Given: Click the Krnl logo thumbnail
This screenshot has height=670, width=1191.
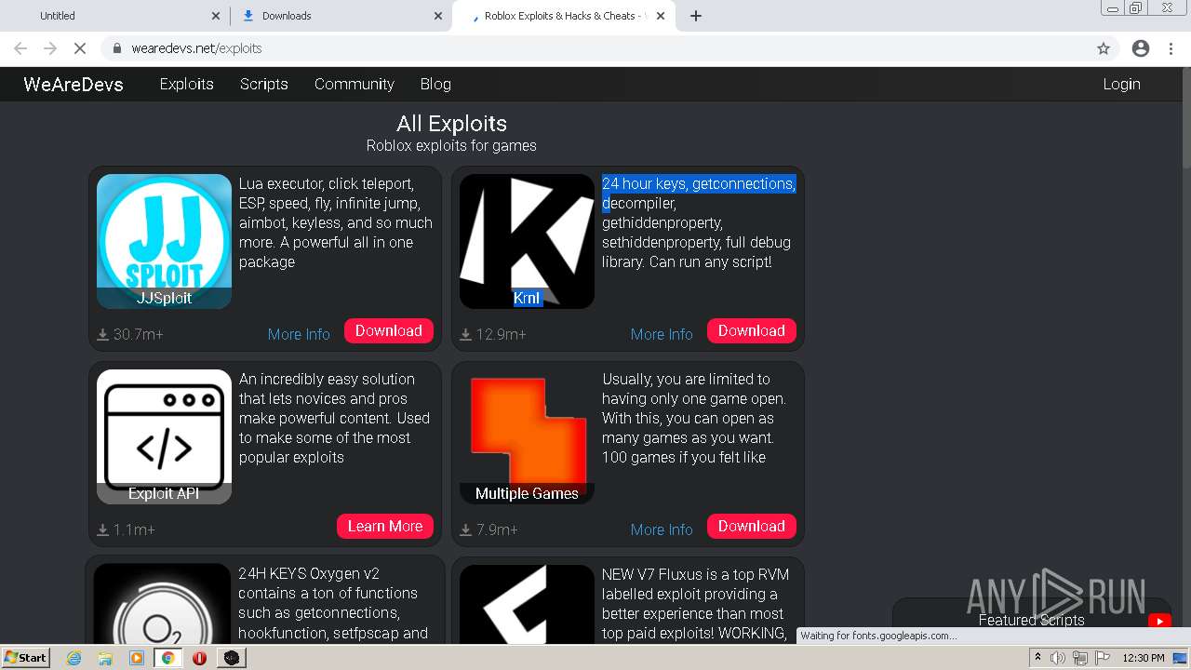Looking at the screenshot, I should click(x=527, y=241).
